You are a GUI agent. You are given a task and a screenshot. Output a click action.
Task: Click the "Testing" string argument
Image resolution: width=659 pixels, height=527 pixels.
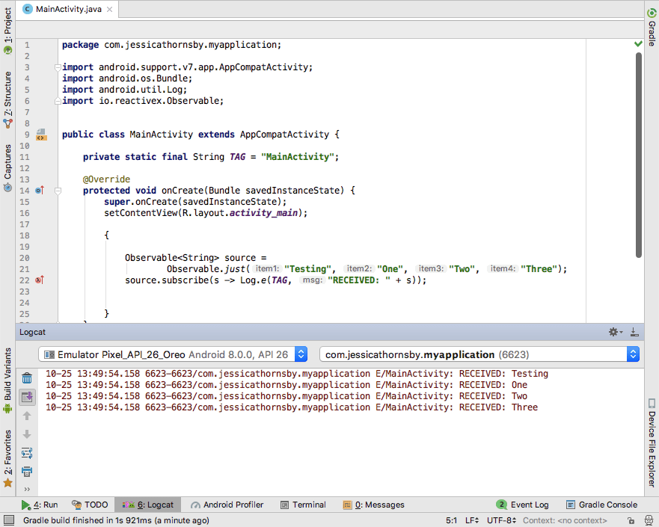pos(307,269)
